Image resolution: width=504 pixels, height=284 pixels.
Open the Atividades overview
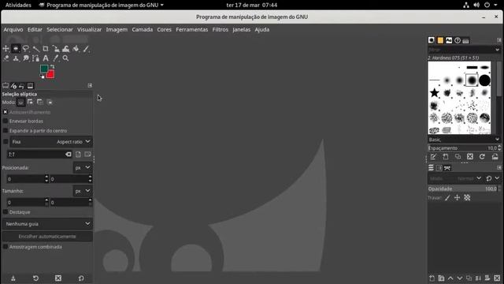18,5
